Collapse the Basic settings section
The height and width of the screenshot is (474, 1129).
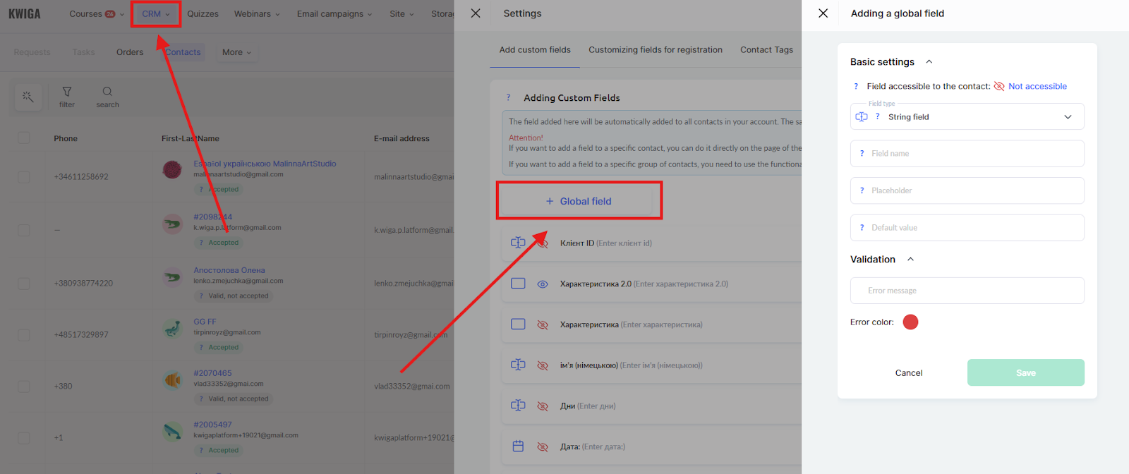(929, 62)
